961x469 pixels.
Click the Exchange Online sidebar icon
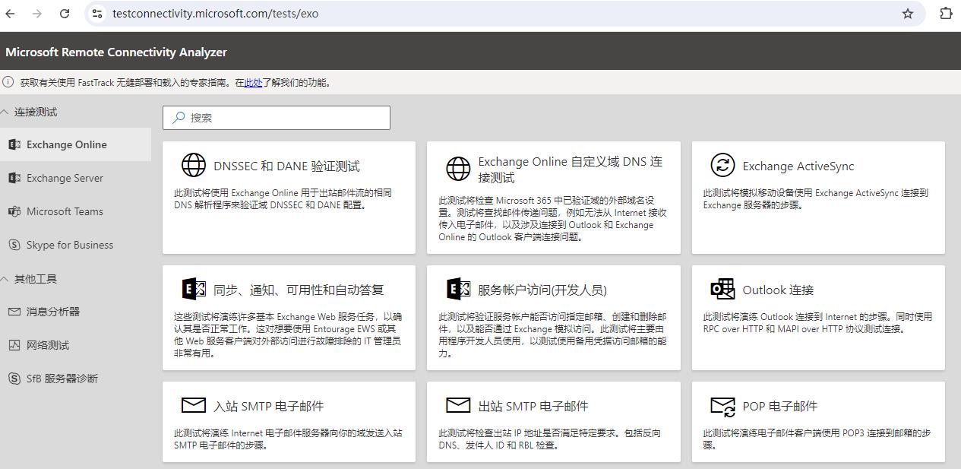pos(14,144)
